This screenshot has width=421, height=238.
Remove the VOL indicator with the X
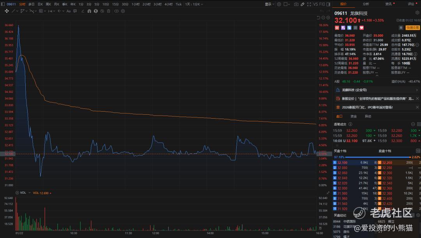17,193
